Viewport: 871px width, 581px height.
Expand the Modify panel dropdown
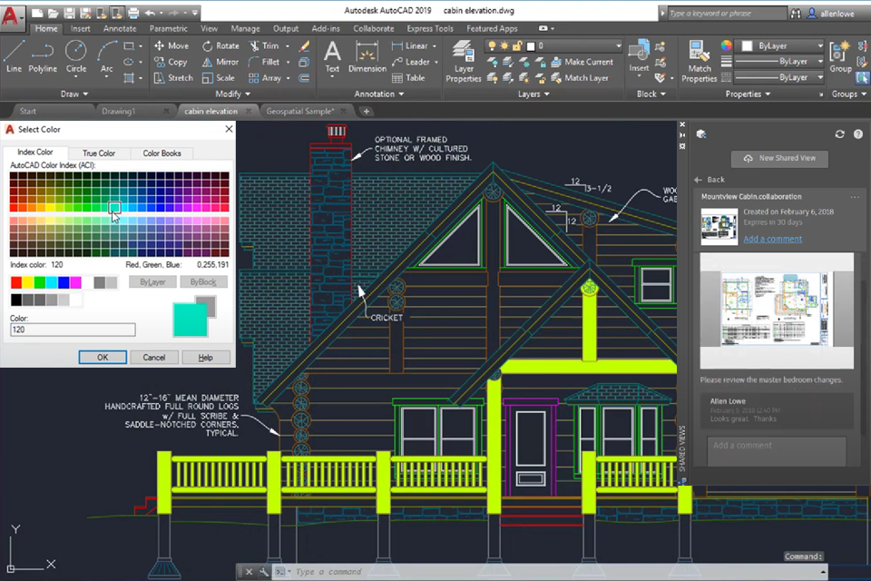(233, 94)
